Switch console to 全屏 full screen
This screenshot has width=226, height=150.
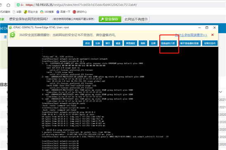coord(153,43)
